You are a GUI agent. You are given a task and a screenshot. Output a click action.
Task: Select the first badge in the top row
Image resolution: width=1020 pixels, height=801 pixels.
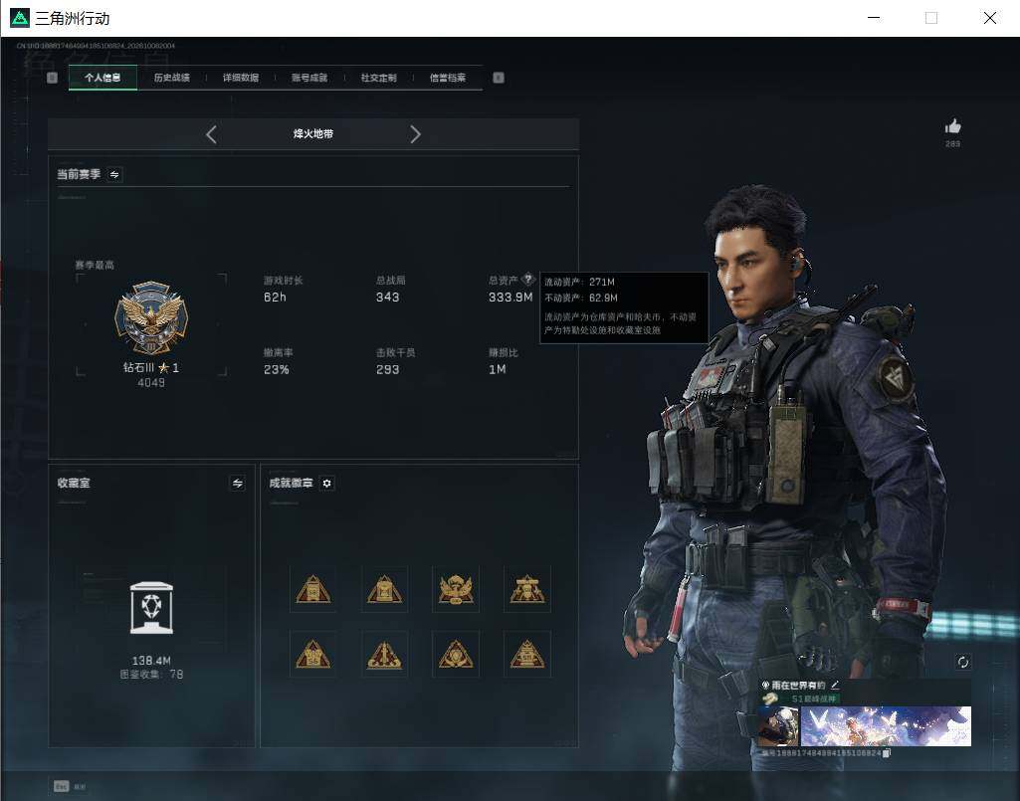click(312, 589)
